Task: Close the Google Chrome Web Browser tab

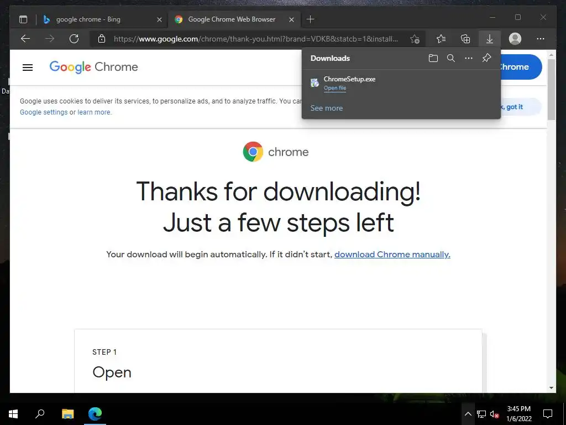Action: pyautogui.click(x=291, y=19)
